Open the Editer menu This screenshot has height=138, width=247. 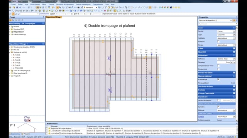(20, 5)
